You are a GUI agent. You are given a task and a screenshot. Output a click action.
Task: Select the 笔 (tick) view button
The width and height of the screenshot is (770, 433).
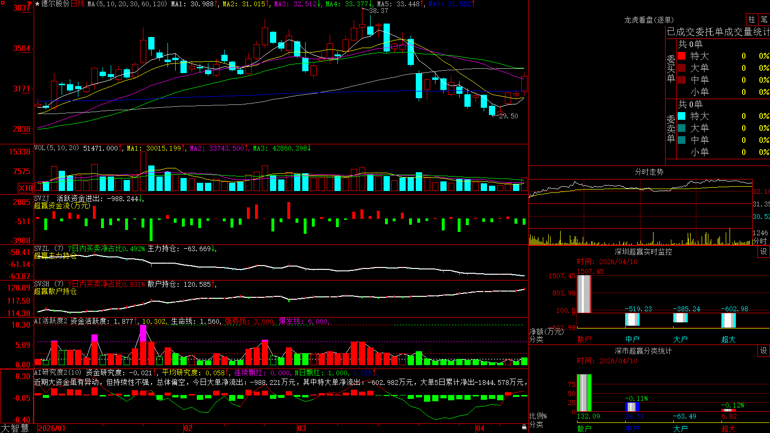point(764,19)
